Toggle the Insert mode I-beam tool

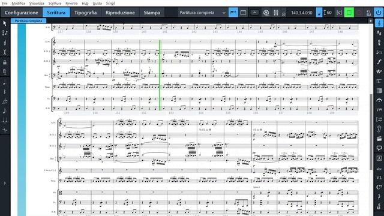[5, 52]
